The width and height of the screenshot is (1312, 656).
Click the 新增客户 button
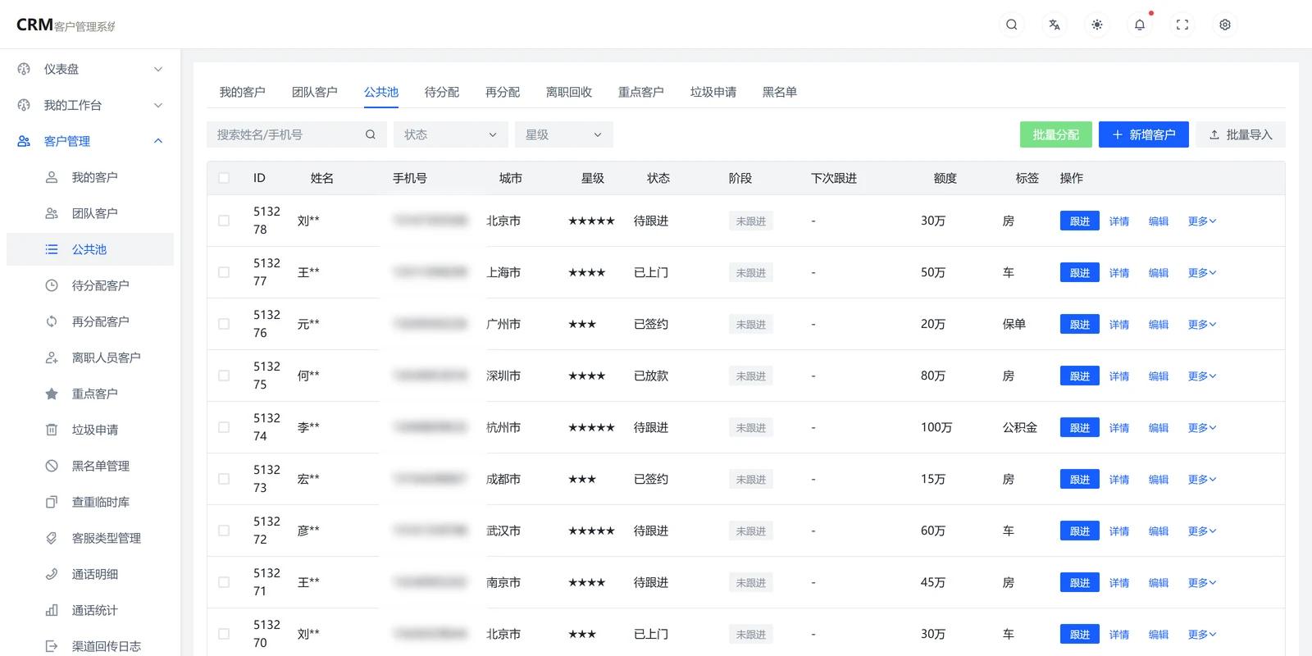click(1144, 134)
